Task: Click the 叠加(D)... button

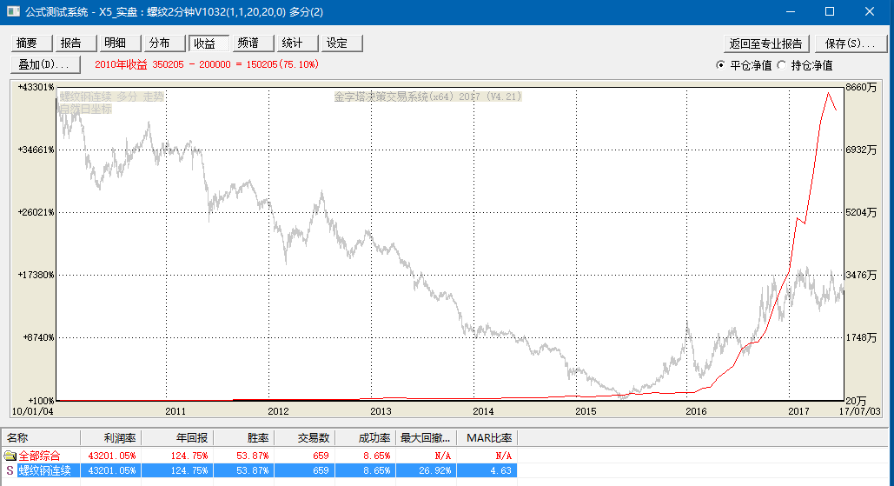Action: click(45, 64)
